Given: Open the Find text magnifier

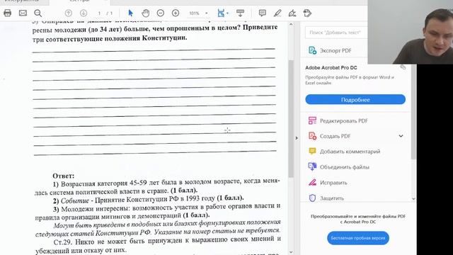Looking at the screenshot, I should coord(38,13).
